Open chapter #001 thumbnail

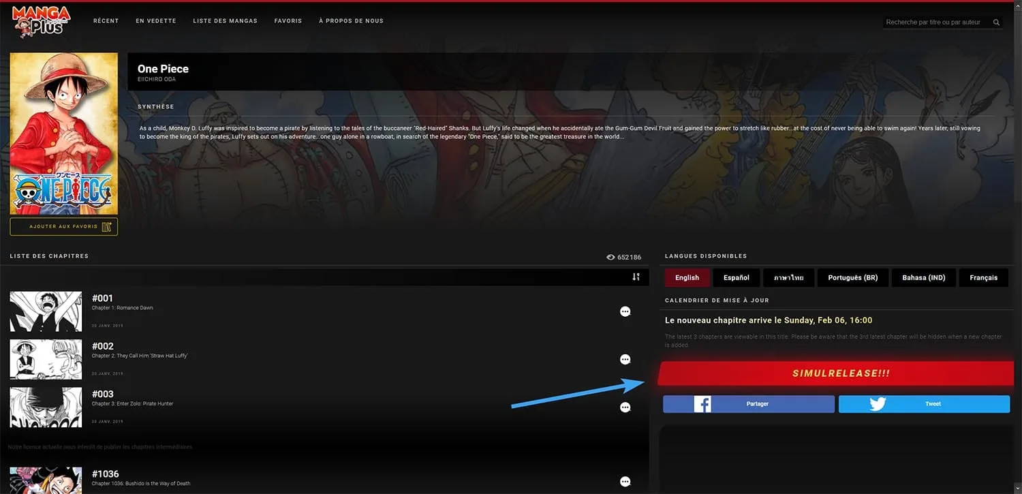click(46, 311)
